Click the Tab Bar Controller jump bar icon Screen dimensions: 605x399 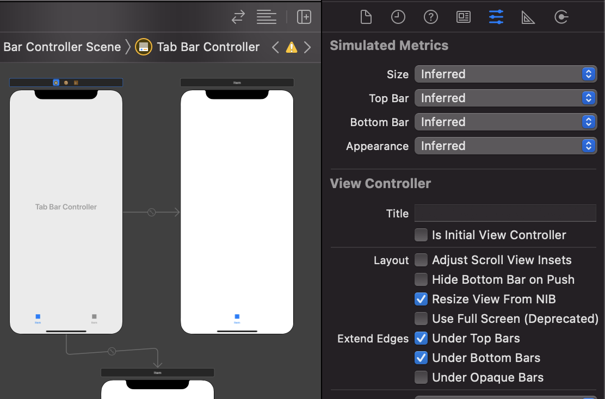[x=144, y=47]
